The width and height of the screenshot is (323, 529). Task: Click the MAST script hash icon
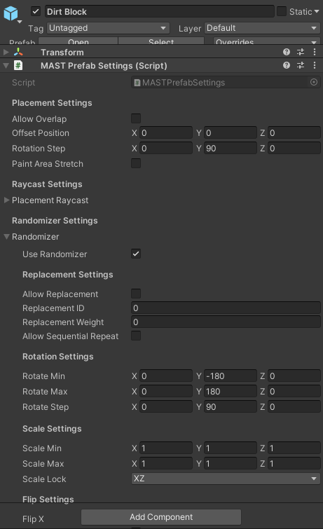point(18,65)
